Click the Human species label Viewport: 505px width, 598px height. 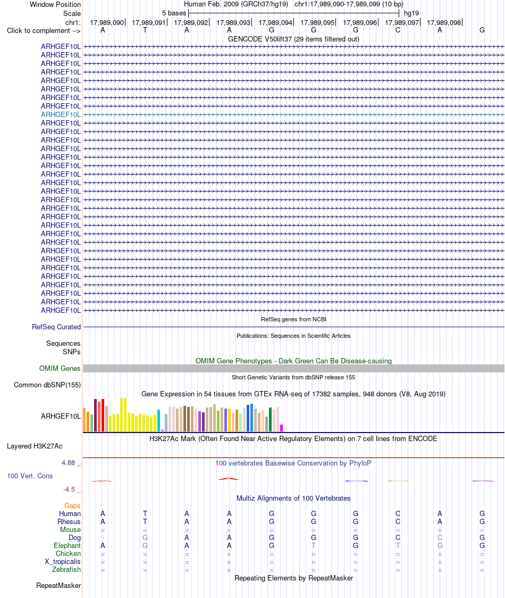coord(70,514)
